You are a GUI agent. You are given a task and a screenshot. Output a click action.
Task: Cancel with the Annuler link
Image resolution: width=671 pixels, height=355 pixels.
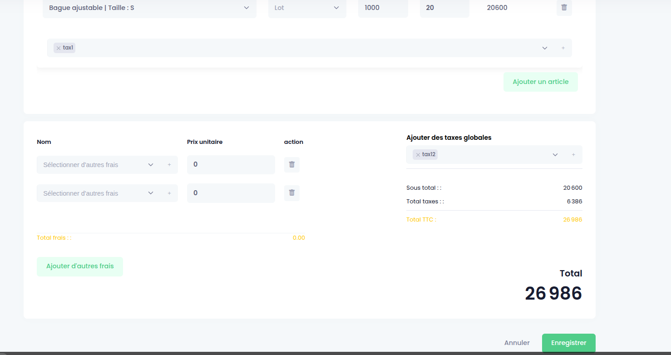click(x=517, y=343)
